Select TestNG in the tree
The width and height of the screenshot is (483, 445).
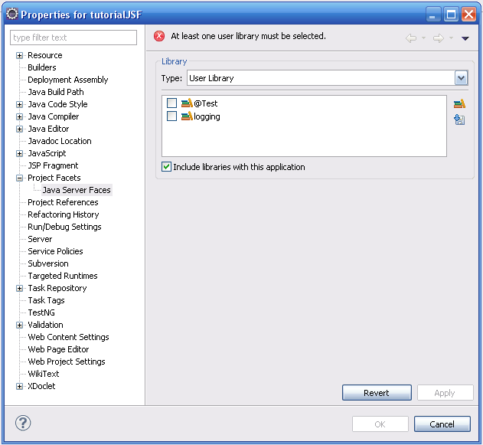41,312
